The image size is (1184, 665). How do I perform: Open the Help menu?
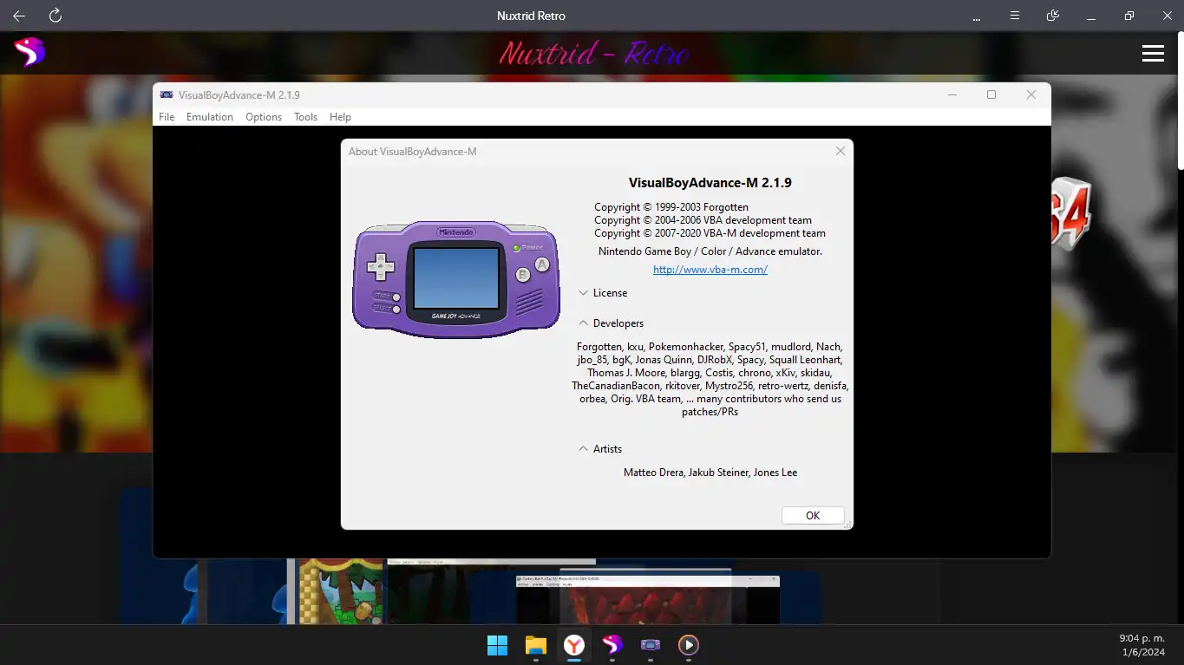coord(340,117)
